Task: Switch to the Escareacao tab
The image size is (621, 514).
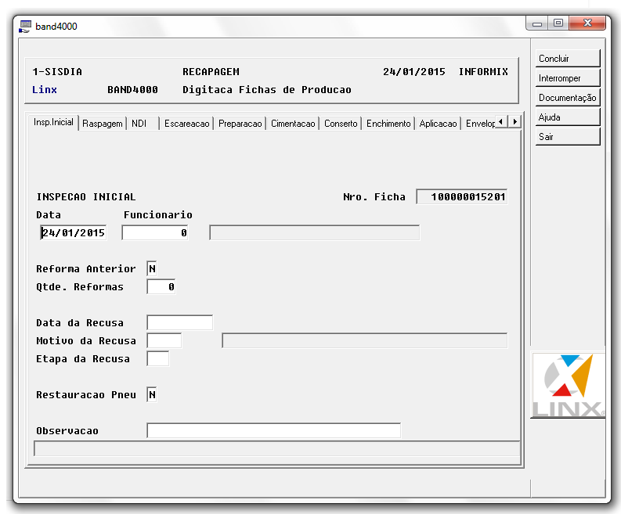Action: point(187,124)
